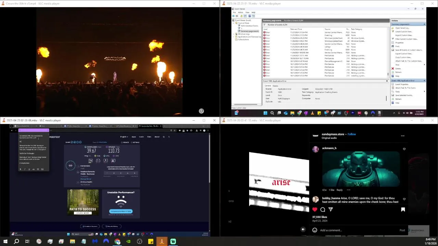This screenshot has width=438, height=246.
Task: Collapse the Custom Views tree node
Action: (234, 23)
